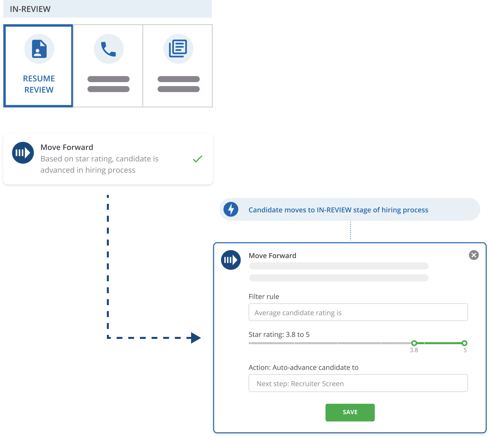Click the dashed arrow head pointing to dialog
This screenshot has width=489, height=437.
pos(196,338)
